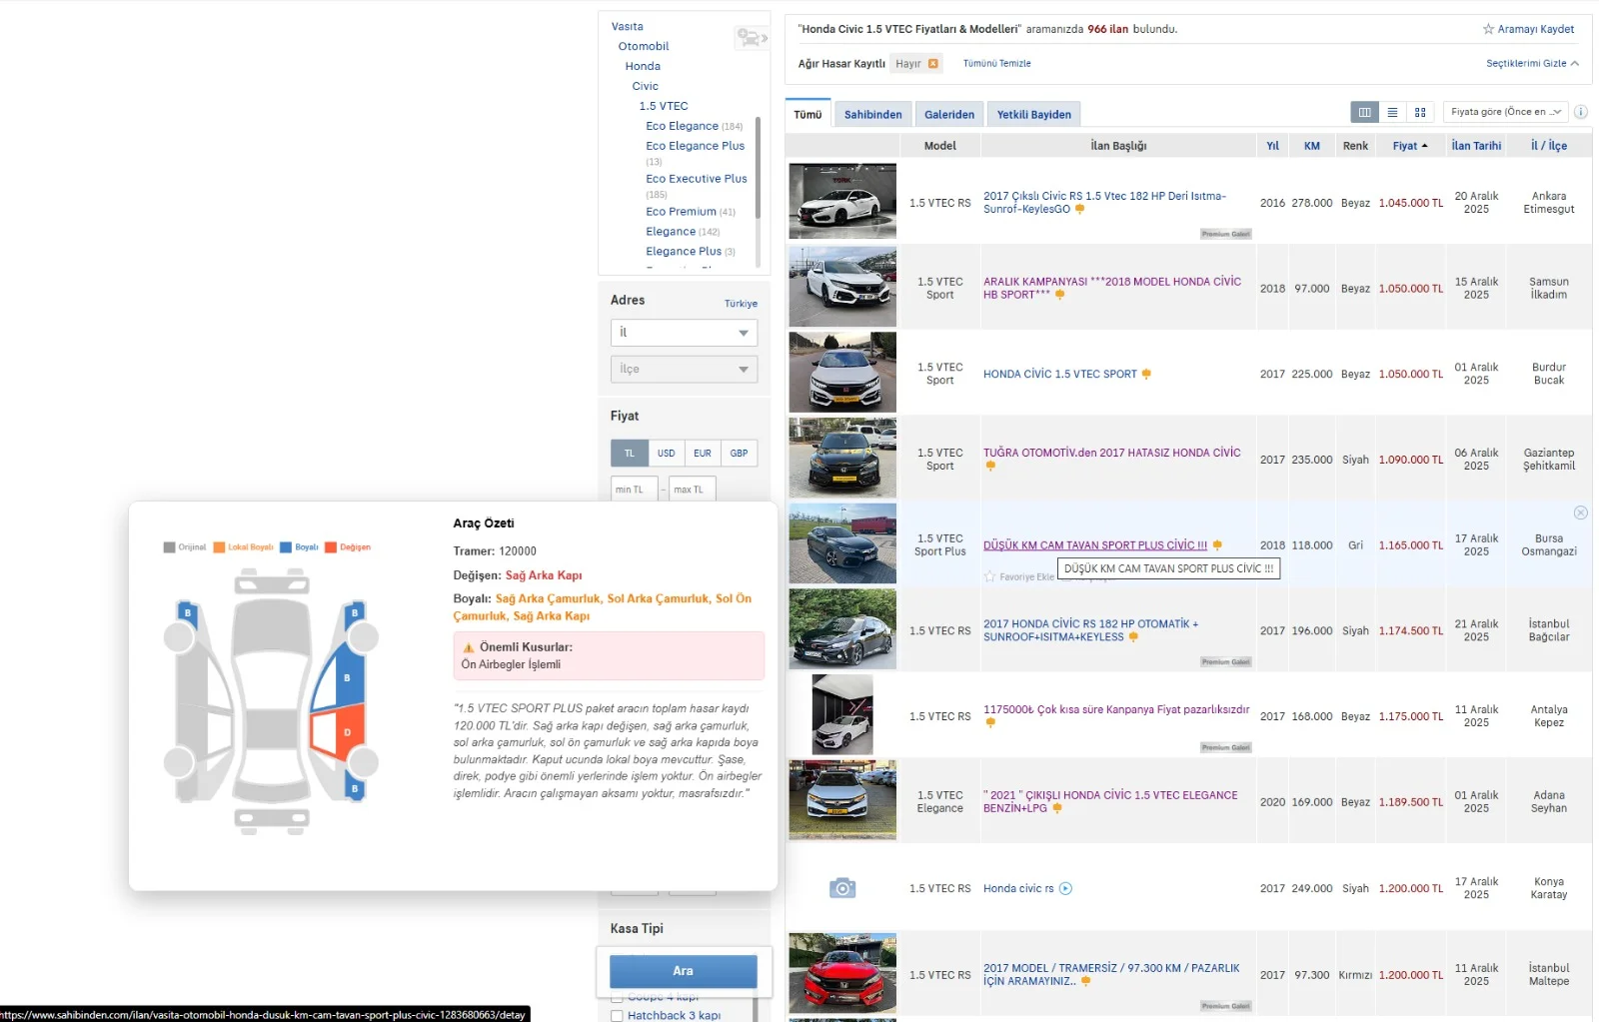
Task: Open the Sahibinden listings tab
Action: click(872, 114)
